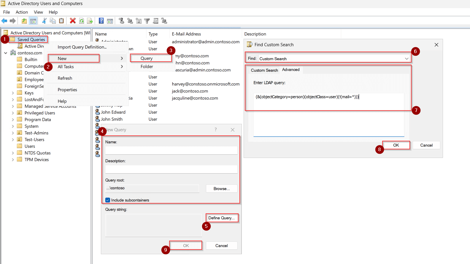Click the question mark in New Query dialog
470x264 pixels.
tap(216, 129)
